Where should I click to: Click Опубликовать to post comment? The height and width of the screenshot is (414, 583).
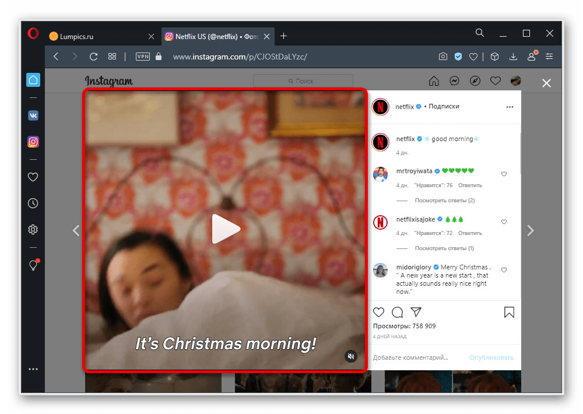(491, 357)
